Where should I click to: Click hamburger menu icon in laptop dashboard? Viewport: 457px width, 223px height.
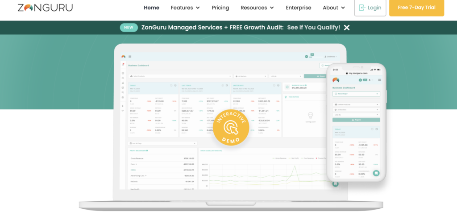point(130,57)
